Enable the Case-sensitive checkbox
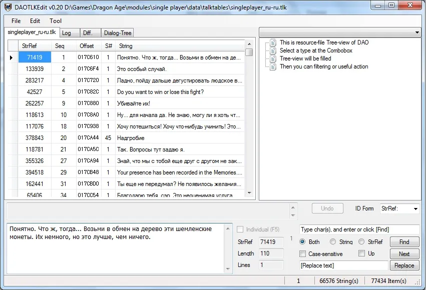Image resolution: width=426 pixels, height=290 pixels. 302,254
